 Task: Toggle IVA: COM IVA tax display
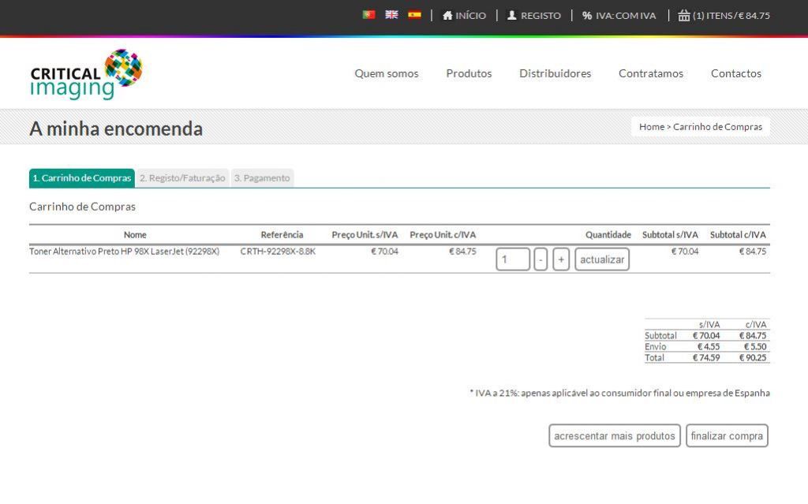coord(619,16)
